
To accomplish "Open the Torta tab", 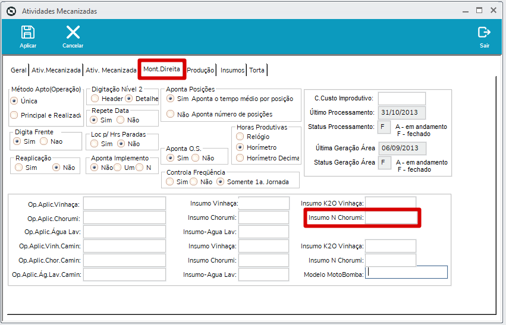I will [x=257, y=70].
